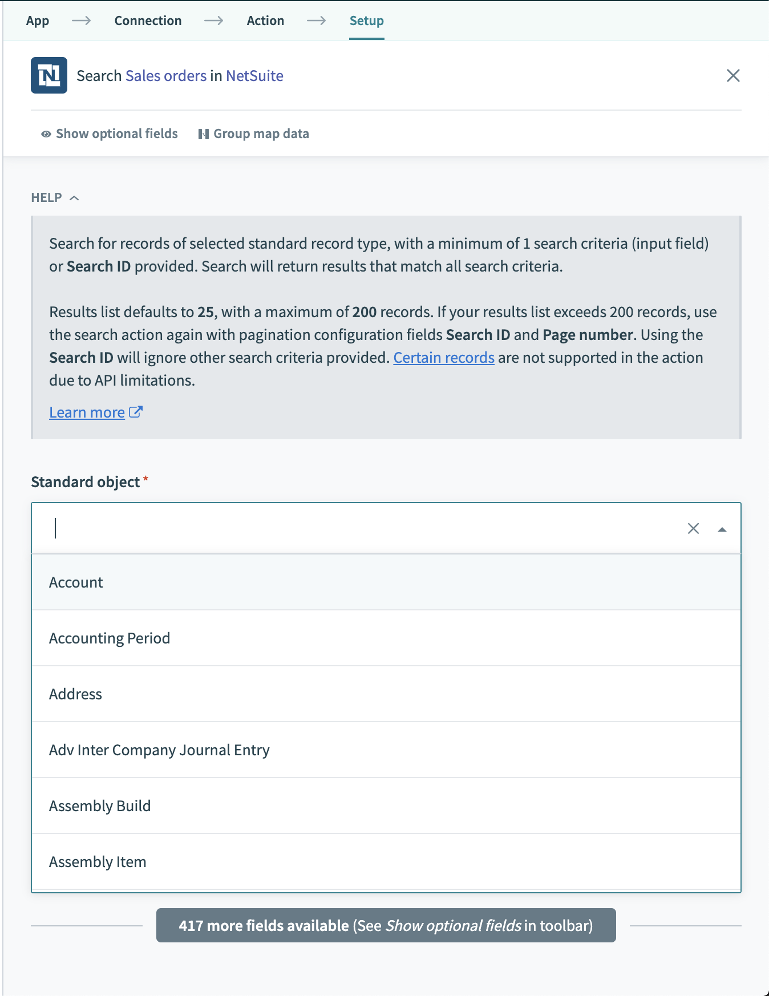Click the Learn more link
The width and height of the screenshot is (769, 996).
point(87,412)
